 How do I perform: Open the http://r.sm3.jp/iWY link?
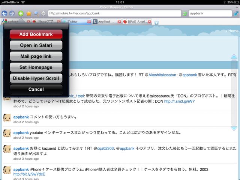[x=179, y=101]
